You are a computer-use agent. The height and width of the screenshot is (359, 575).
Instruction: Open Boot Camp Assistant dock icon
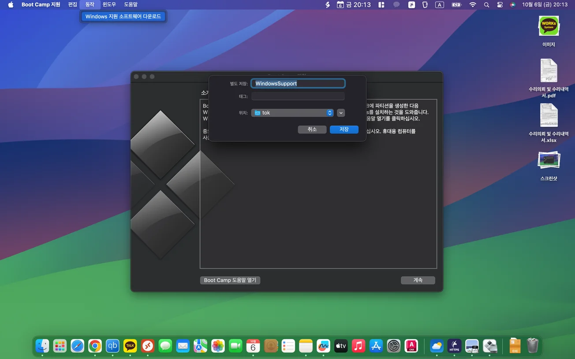(x=490, y=346)
